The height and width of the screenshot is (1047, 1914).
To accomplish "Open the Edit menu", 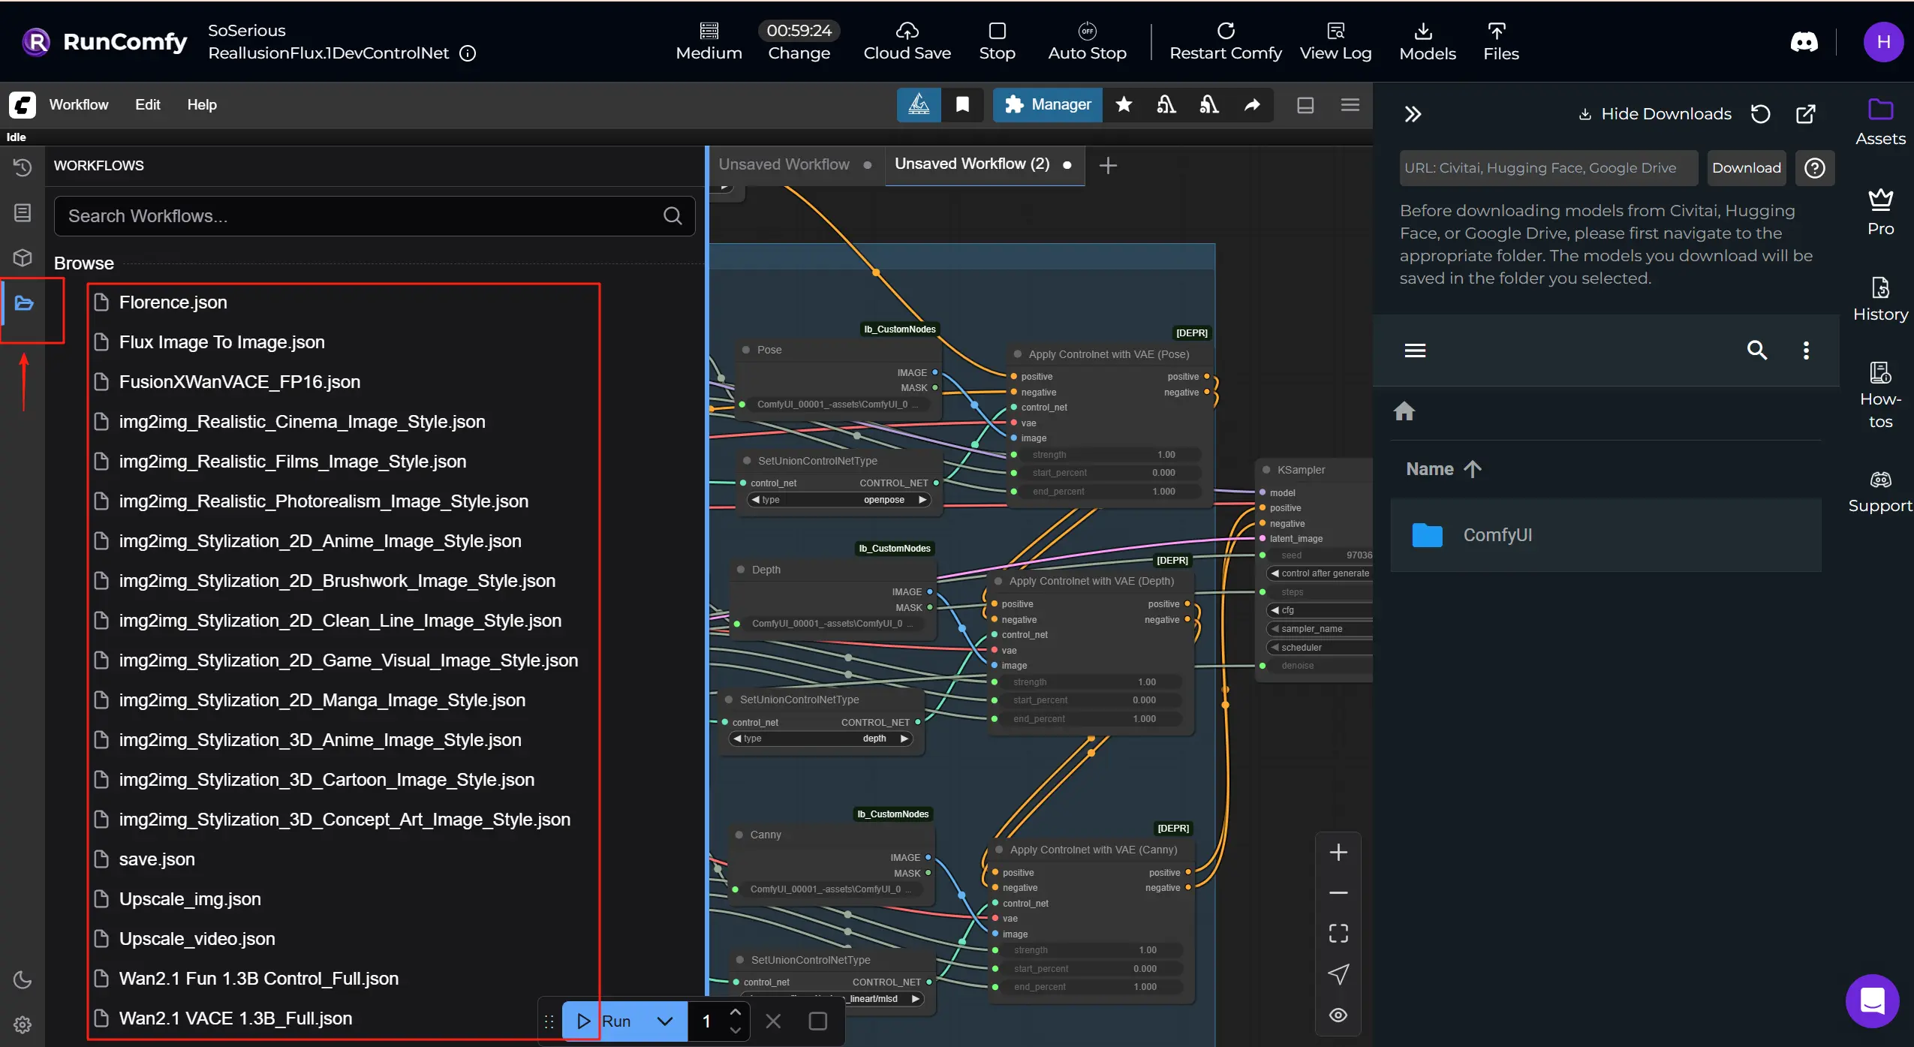I will pyautogui.click(x=147, y=105).
